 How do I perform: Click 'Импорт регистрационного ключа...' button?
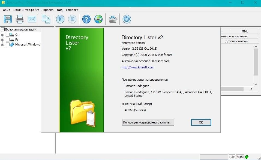[148, 122]
